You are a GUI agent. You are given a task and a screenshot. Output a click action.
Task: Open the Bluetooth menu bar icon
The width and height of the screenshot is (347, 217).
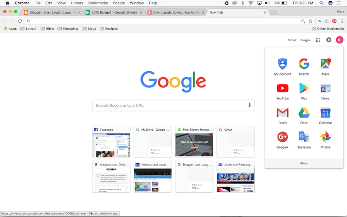click(242, 3)
